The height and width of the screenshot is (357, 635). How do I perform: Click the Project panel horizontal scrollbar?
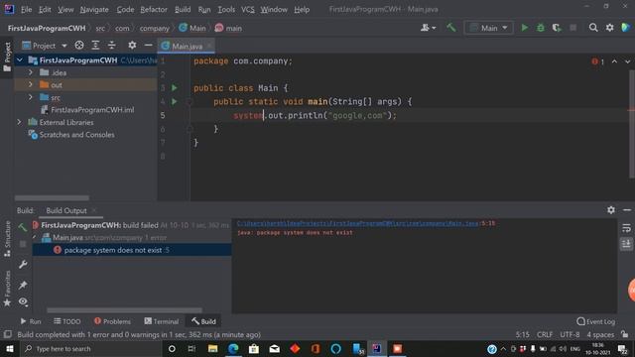(x=52, y=198)
